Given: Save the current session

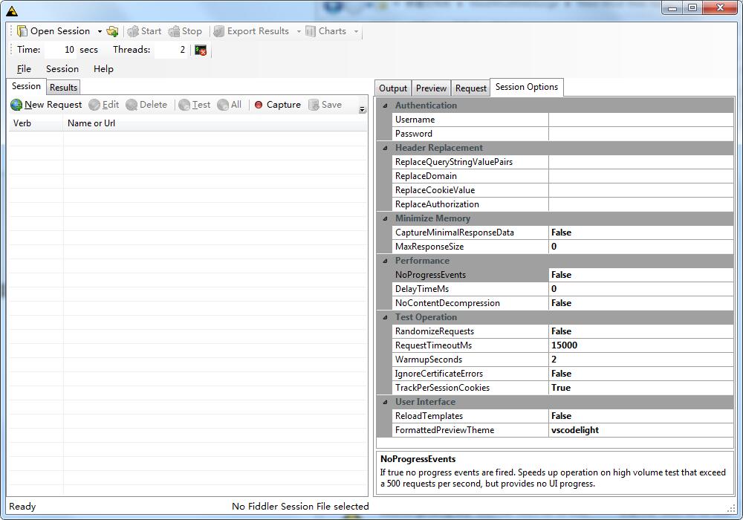Looking at the screenshot, I should (325, 105).
